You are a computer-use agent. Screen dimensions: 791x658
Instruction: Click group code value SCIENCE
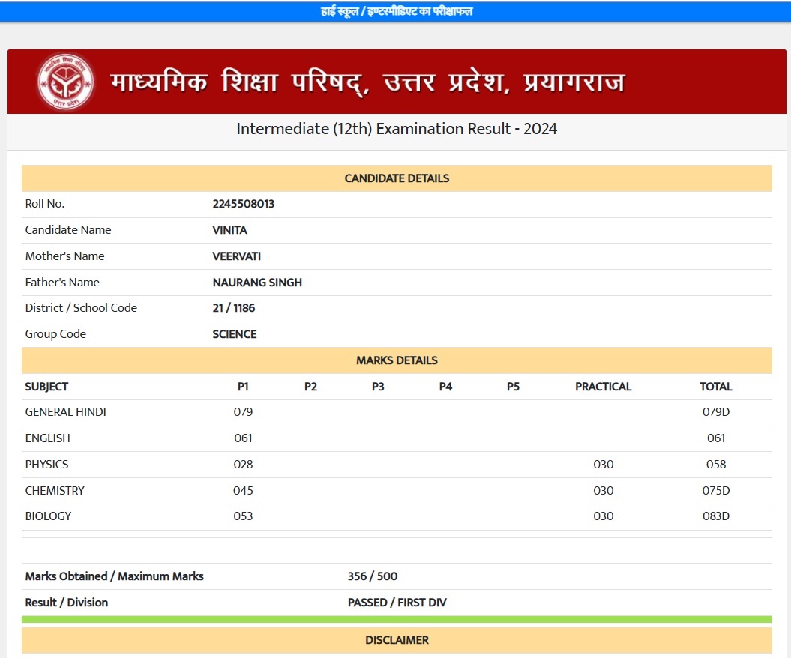tap(235, 333)
